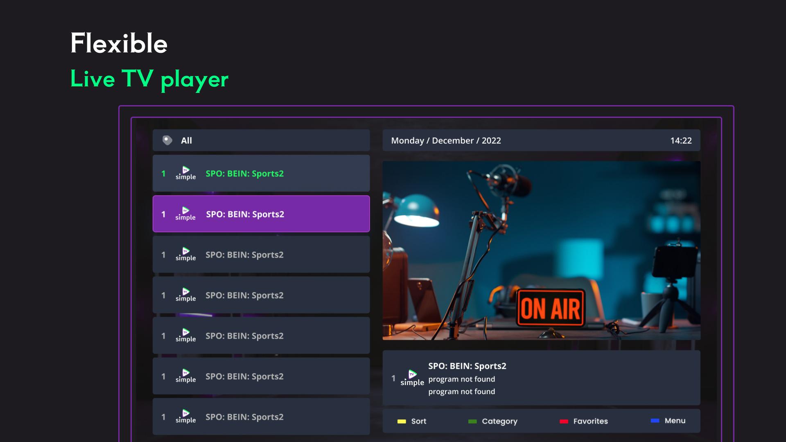
Task: Open the Category option
Action: coord(499,421)
